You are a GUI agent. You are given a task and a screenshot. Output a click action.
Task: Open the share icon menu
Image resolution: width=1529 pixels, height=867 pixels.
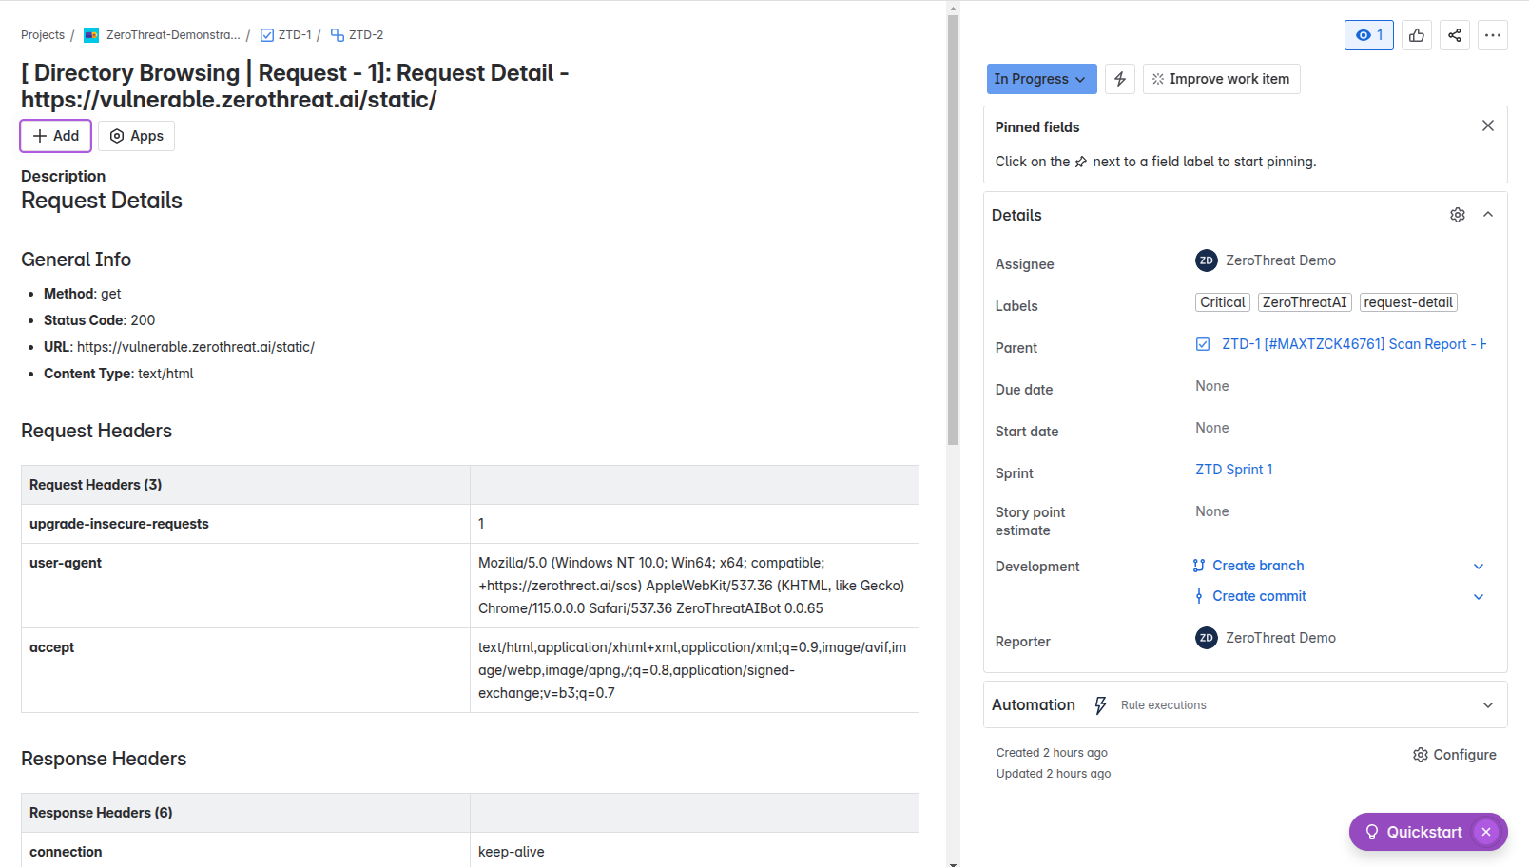[x=1455, y=35]
